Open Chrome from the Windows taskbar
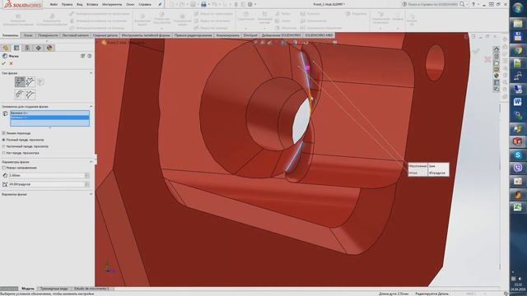This screenshot has height=296, width=527. coord(518,50)
